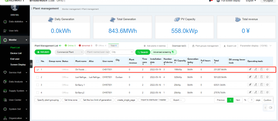Image resolution: width=278 pixels, height=121 pixels.
Task: Expand the User Center sidebar menu
Action: 15,100
